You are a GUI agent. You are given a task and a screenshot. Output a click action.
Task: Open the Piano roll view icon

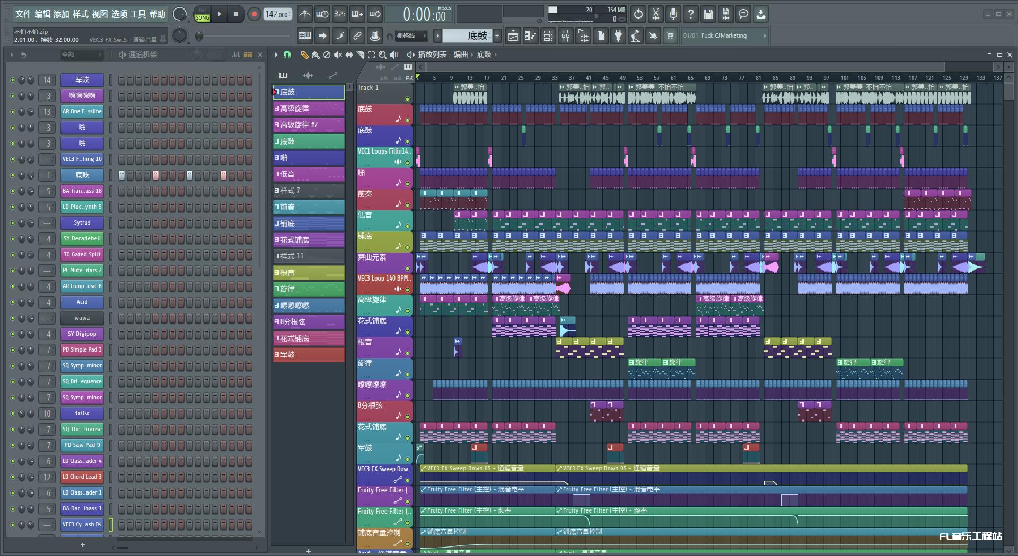pos(531,35)
